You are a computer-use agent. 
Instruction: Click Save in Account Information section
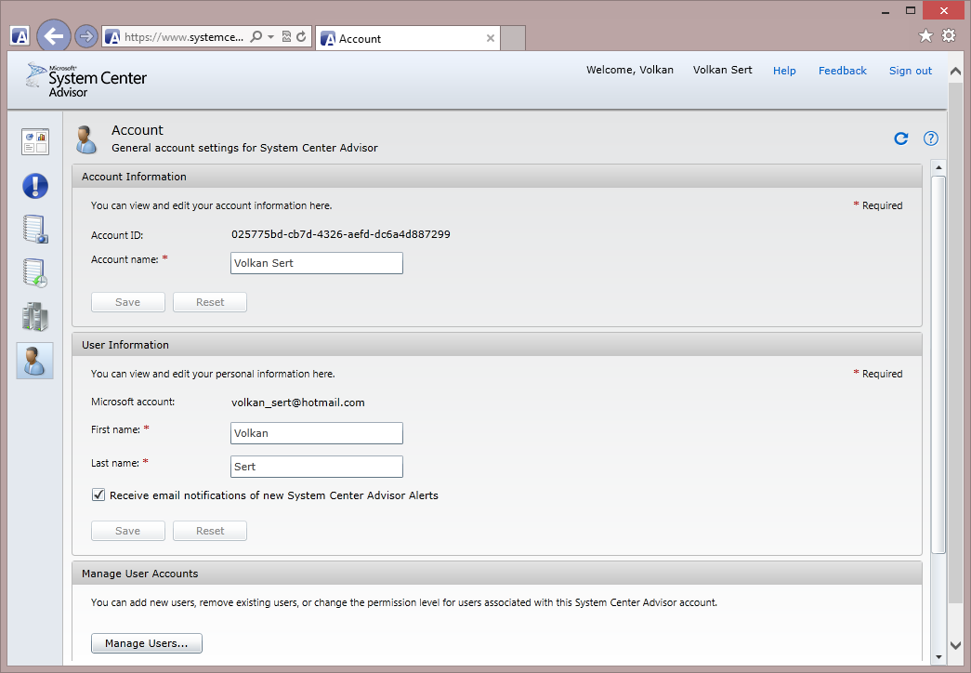(x=128, y=302)
